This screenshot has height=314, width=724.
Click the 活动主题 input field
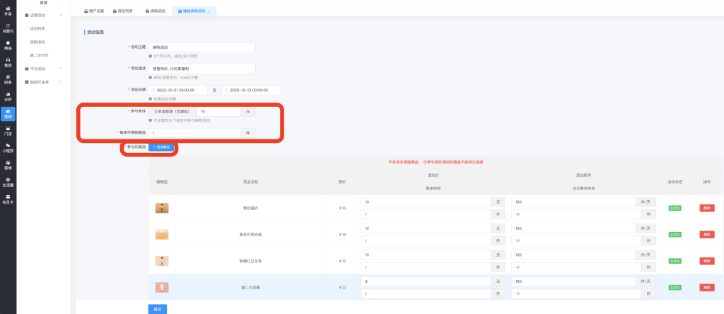point(202,47)
